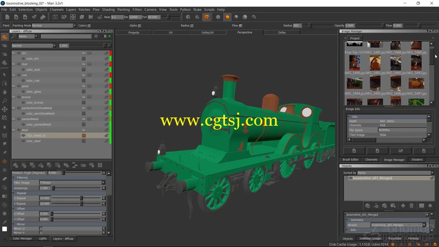Collapse the Filtering section
439x247 pixels.
tap(13, 177)
